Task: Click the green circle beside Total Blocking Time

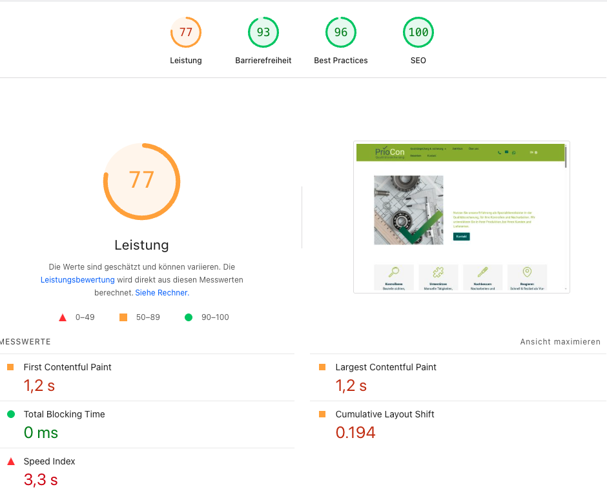Action: [x=11, y=414]
